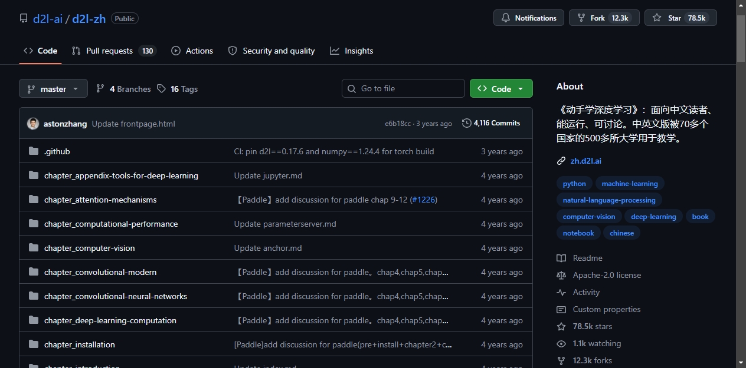Image resolution: width=746 pixels, height=368 pixels.
Task: Fork the repository with Fork button
Action: pos(604,18)
